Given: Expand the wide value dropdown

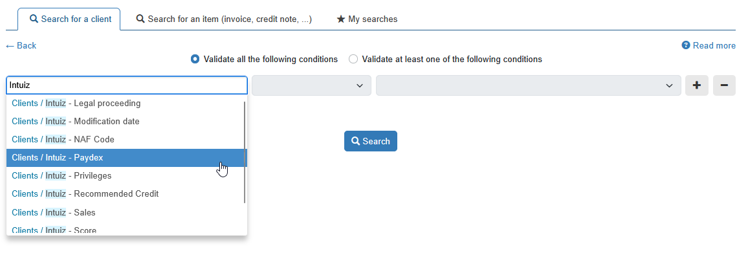Looking at the screenshot, I should pos(528,85).
